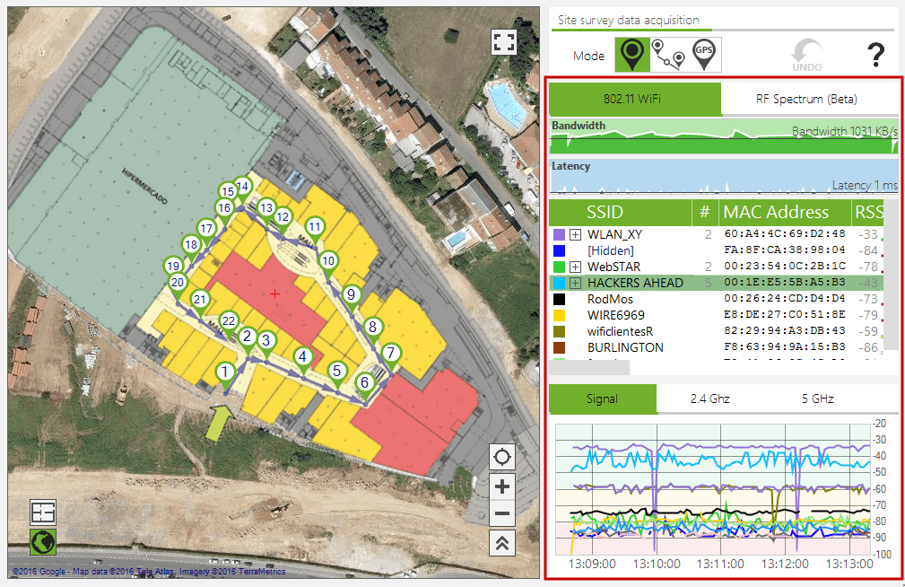Toggle the satellite globe map layer

[42, 541]
